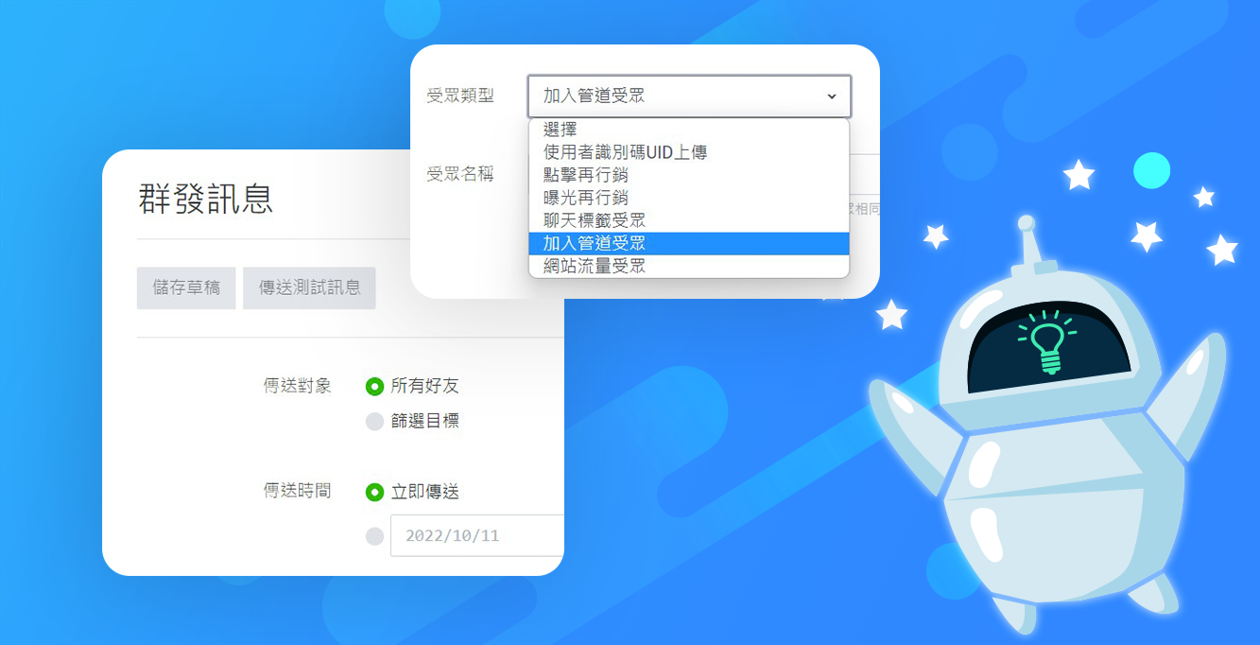Click the 儲存草稿 button

186,288
